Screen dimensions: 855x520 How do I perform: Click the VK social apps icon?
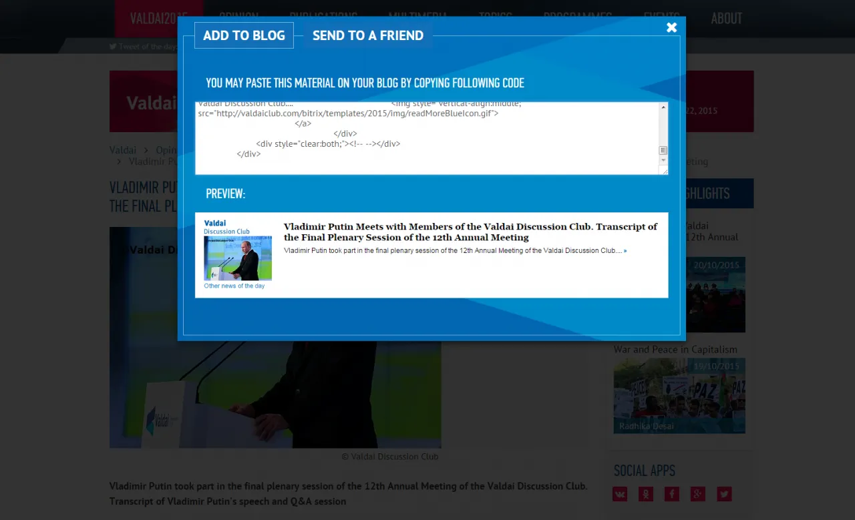620,494
